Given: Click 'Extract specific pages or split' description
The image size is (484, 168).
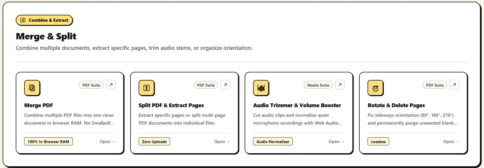Looking at the screenshot, I should [182, 119].
